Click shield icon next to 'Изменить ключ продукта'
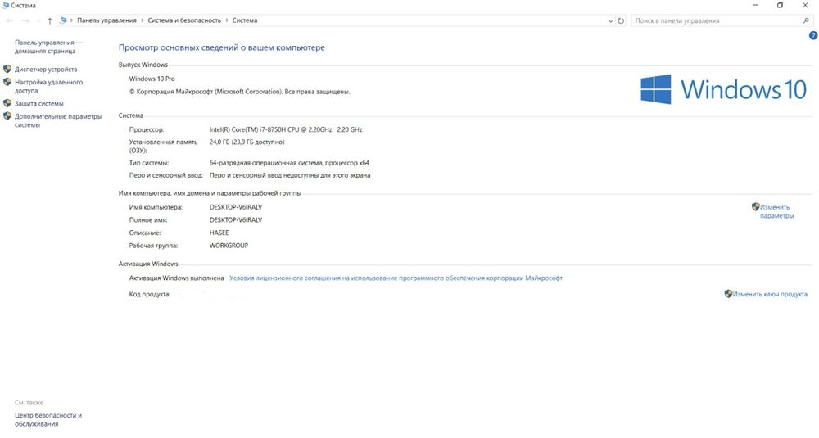This screenshot has height=438, width=819. (728, 294)
